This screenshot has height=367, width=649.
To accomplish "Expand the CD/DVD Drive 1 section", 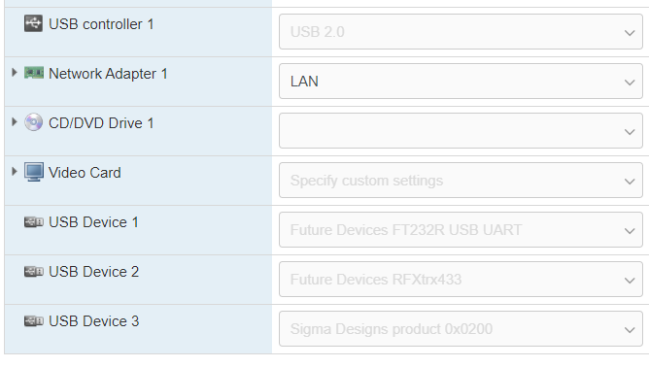I will pos(14,122).
